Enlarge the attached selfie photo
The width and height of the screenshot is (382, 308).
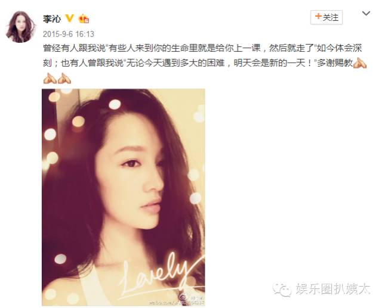pyautogui.click(x=124, y=197)
